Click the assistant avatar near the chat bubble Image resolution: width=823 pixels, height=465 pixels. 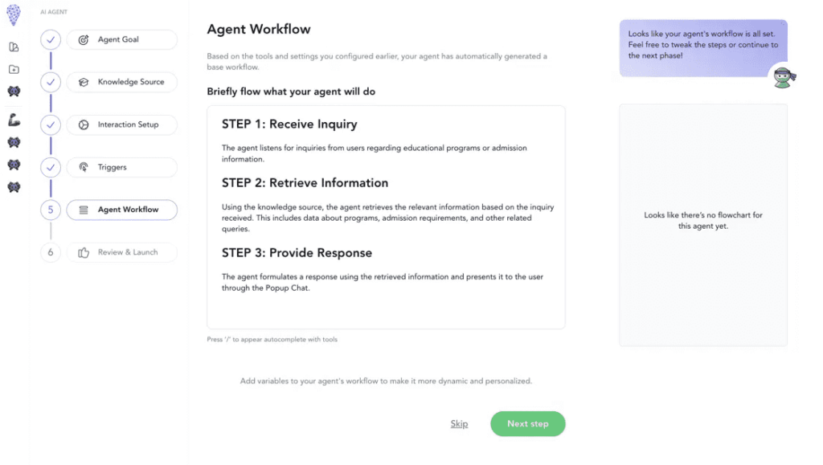coord(783,77)
